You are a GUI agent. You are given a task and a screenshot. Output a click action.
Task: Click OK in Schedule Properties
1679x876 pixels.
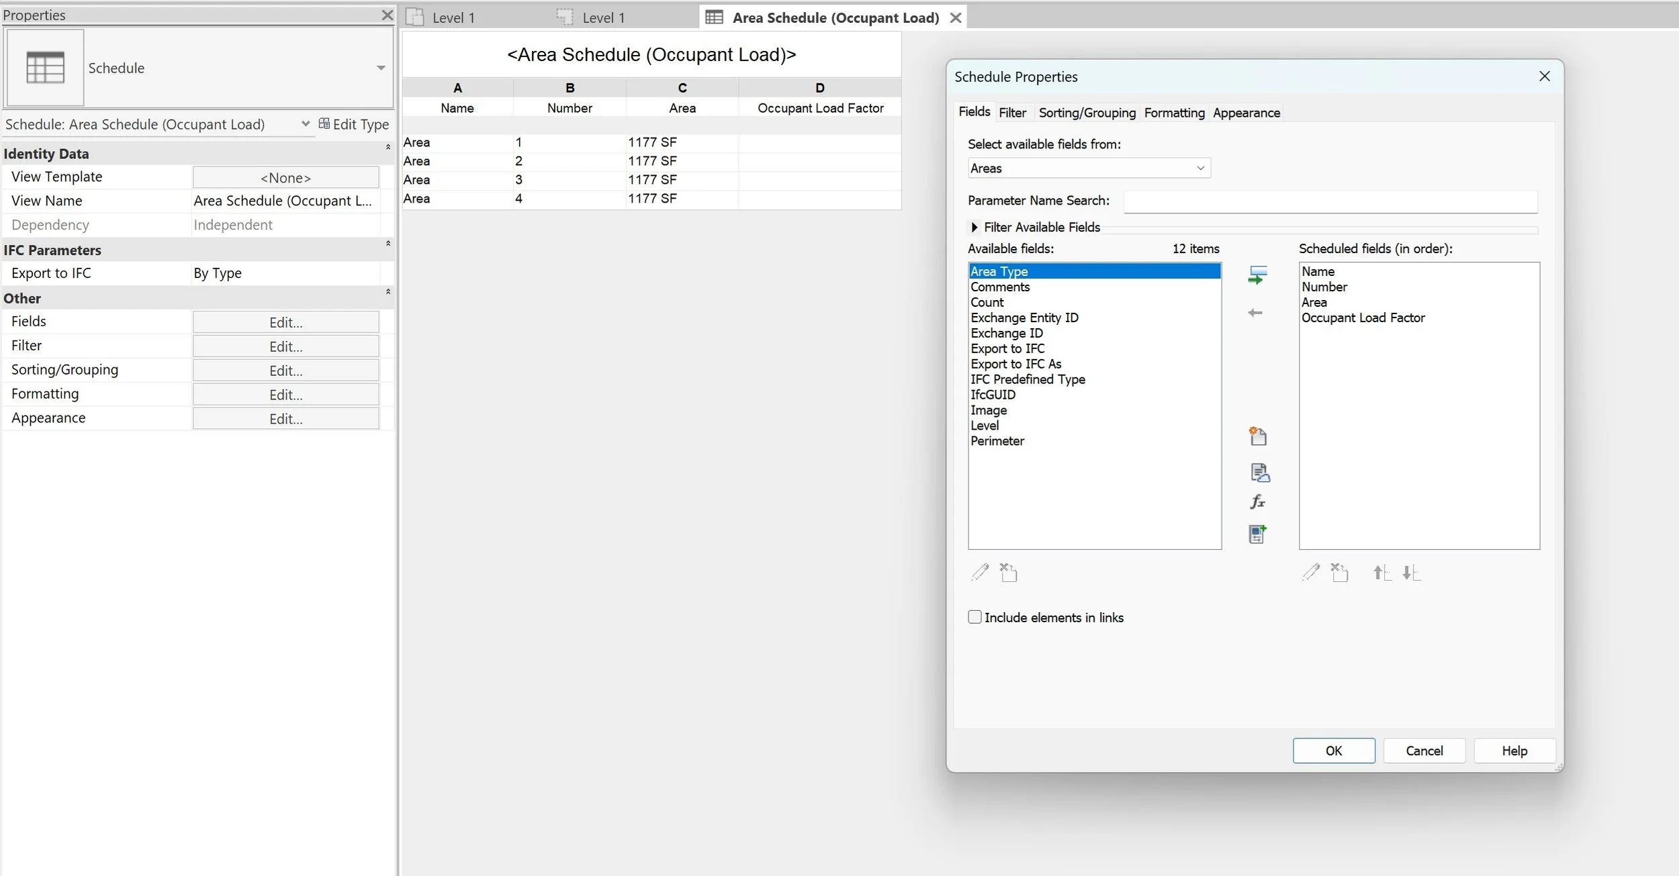click(x=1333, y=750)
